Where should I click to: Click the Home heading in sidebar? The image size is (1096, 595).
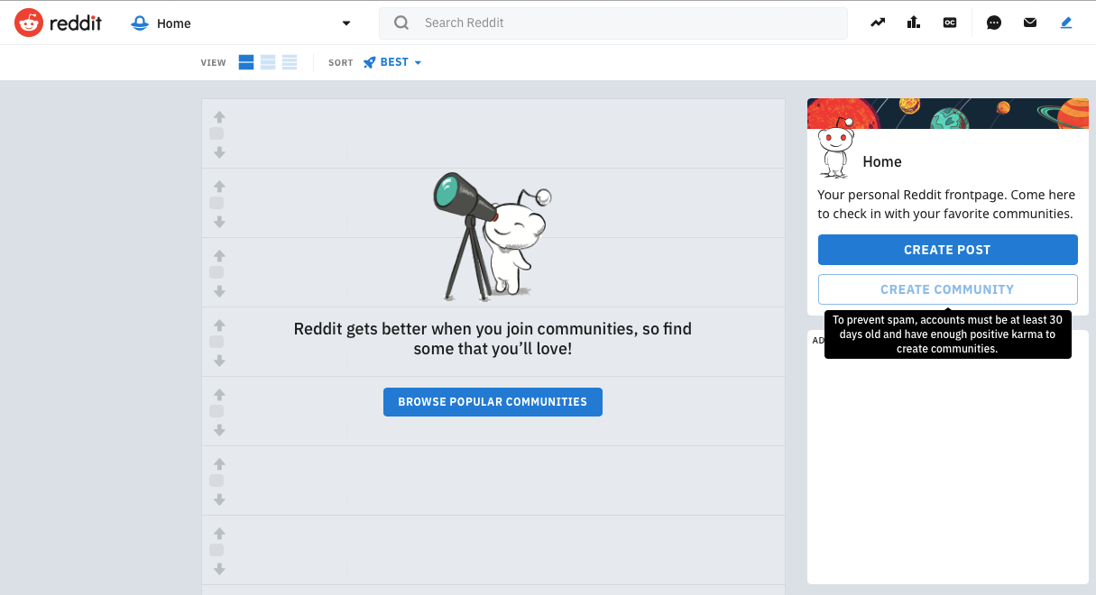[x=882, y=162]
